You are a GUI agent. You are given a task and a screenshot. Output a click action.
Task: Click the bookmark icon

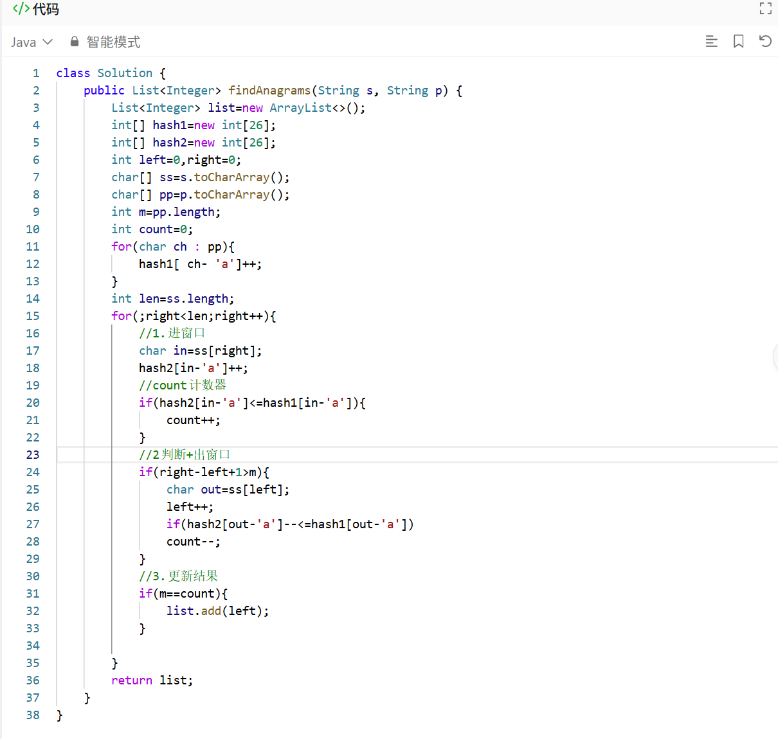[x=738, y=42]
